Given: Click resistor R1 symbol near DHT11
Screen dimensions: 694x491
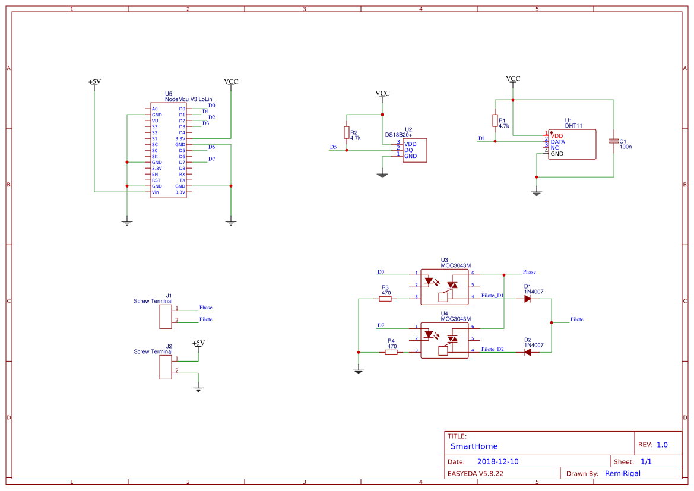Looking at the screenshot, I should [495, 121].
